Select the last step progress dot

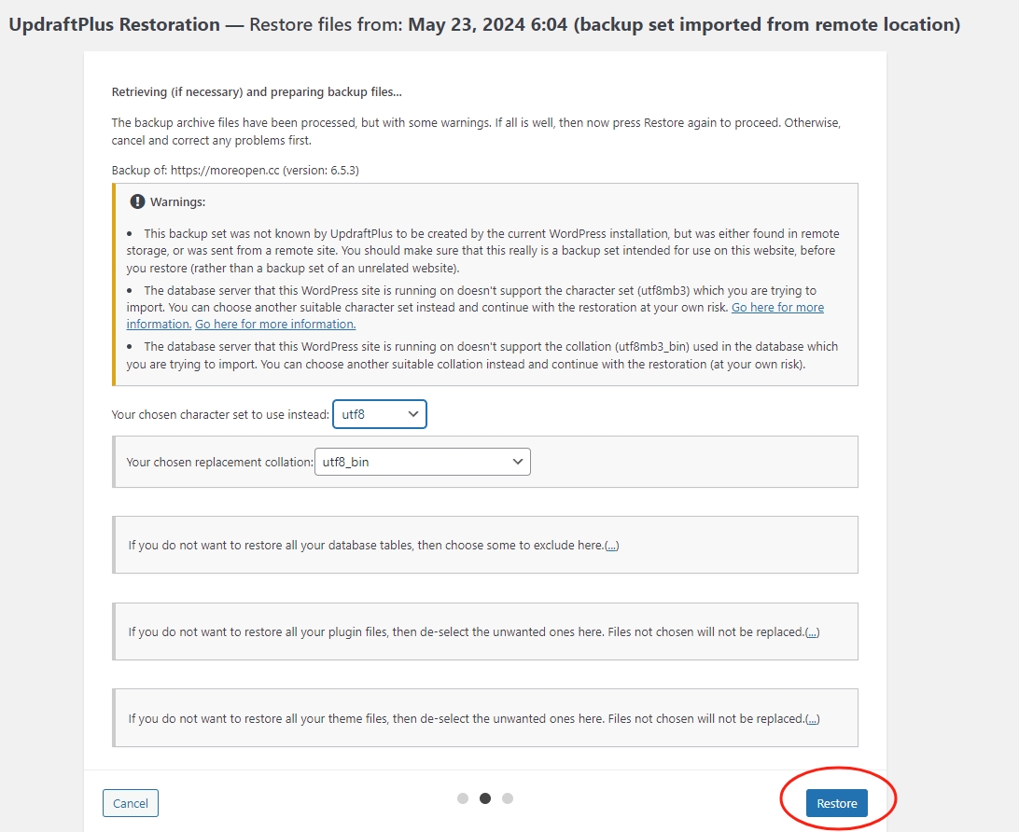click(508, 798)
